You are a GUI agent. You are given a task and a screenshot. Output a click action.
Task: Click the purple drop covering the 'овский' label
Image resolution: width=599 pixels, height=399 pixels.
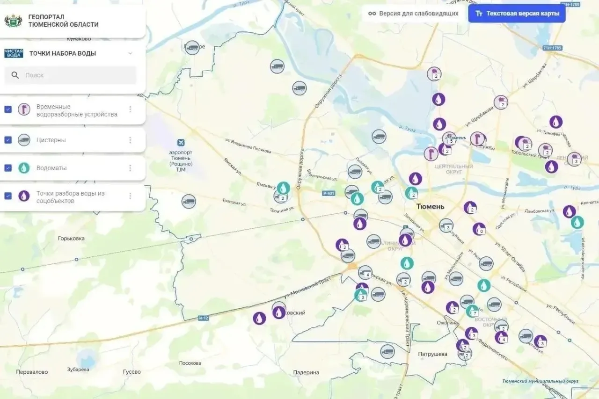[x=279, y=312]
